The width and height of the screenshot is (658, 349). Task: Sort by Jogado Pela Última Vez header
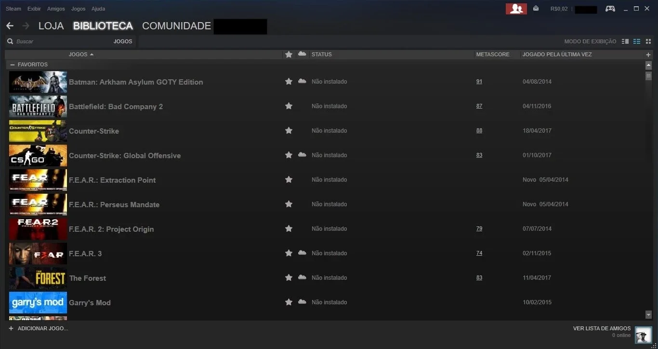click(x=557, y=54)
